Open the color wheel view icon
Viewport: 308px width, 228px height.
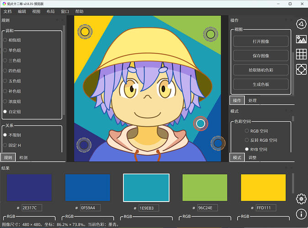pos(301,24)
